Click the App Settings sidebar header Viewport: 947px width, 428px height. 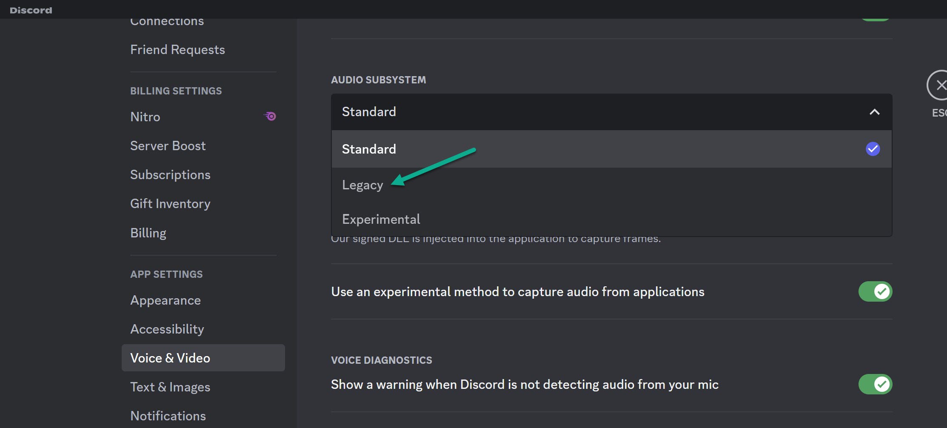pyautogui.click(x=166, y=274)
